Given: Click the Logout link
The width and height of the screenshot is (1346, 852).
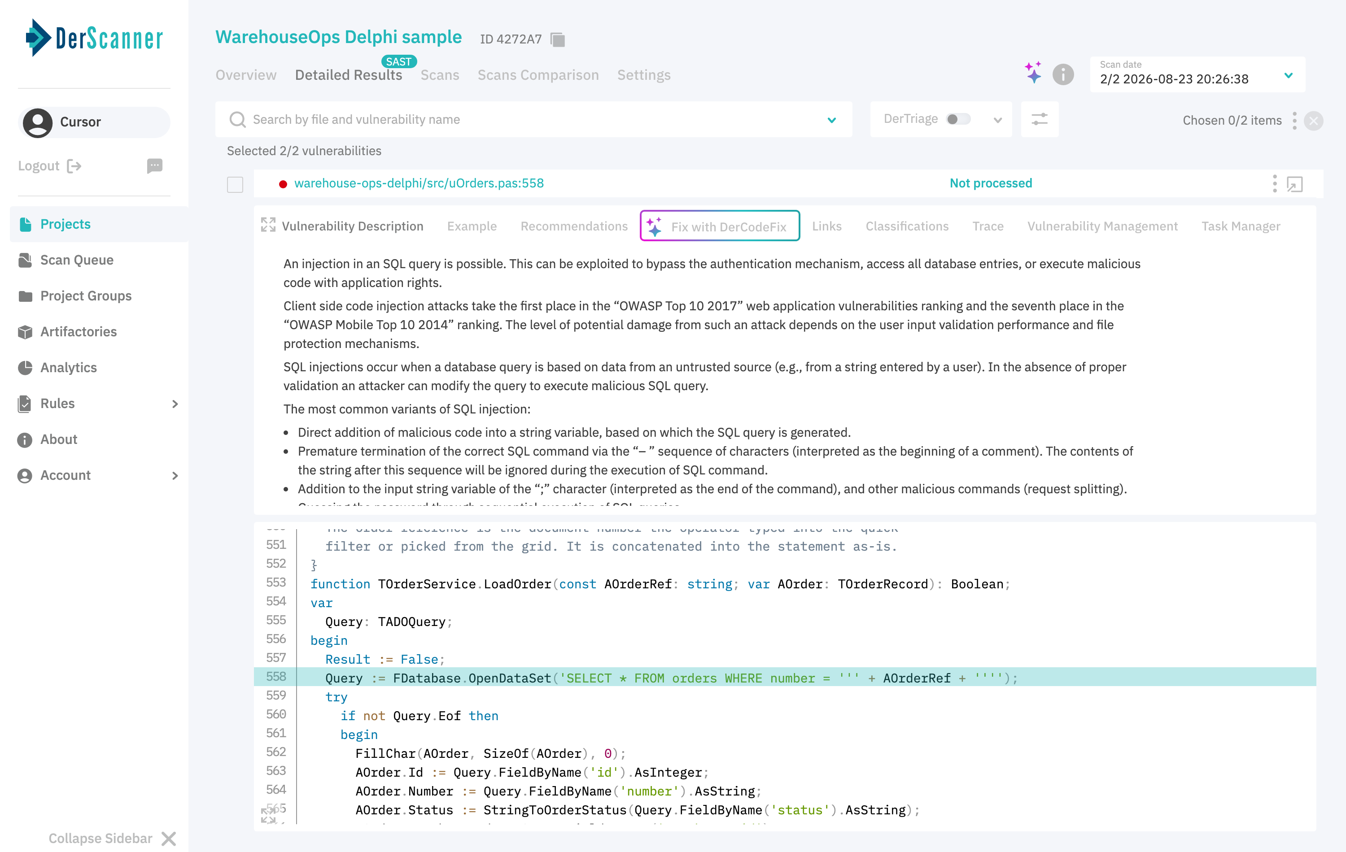Looking at the screenshot, I should [50, 166].
